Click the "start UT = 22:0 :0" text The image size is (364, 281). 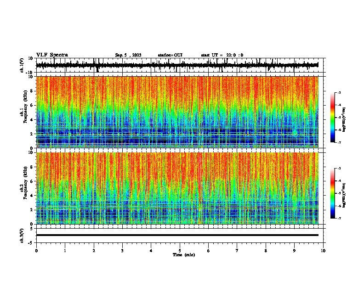click(x=222, y=55)
